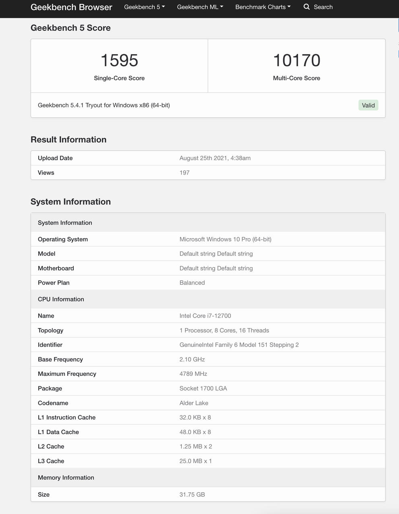Select the Views count 197
Image resolution: width=399 pixels, height=514 pixels.
pos(184,173)
